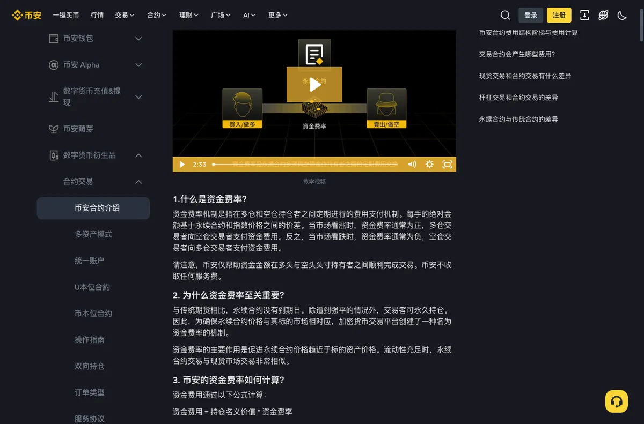Open the 理财 dropdown menu

[189, 15]
